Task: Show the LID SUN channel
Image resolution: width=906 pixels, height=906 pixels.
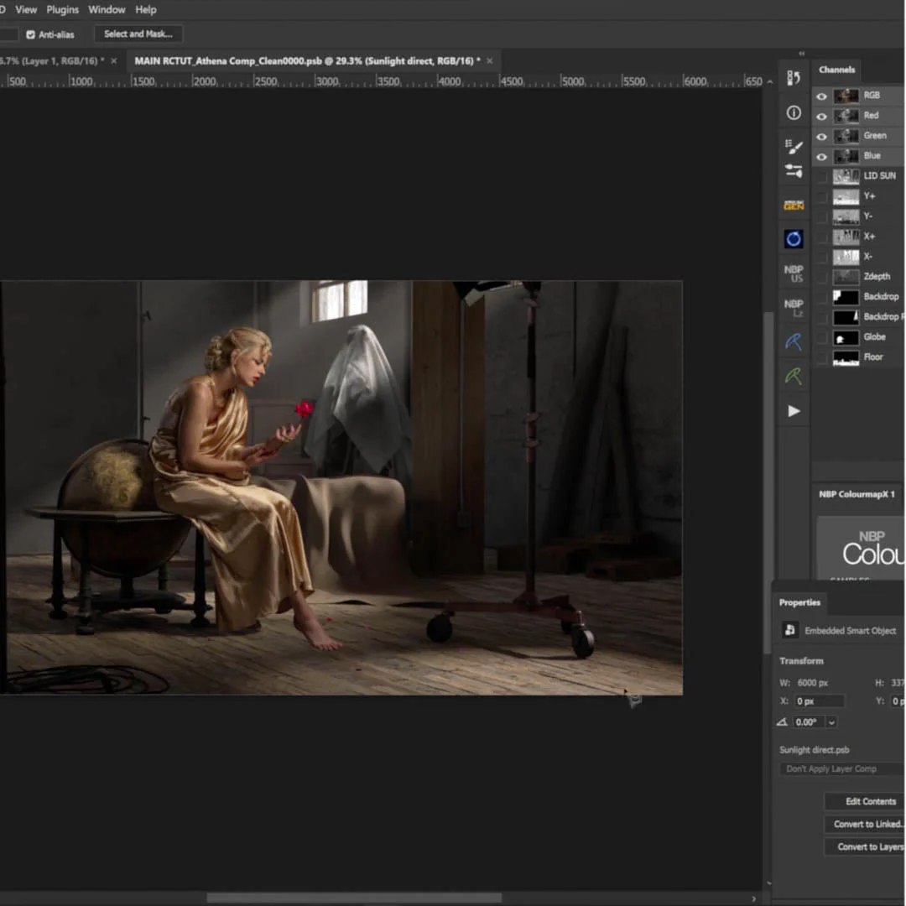Action: coord(821,175)
